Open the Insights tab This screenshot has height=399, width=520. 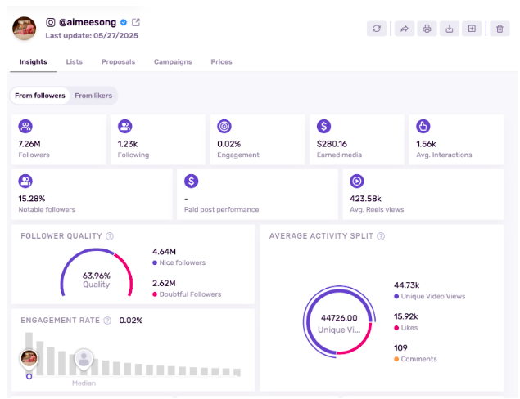[x=34, y=62]
